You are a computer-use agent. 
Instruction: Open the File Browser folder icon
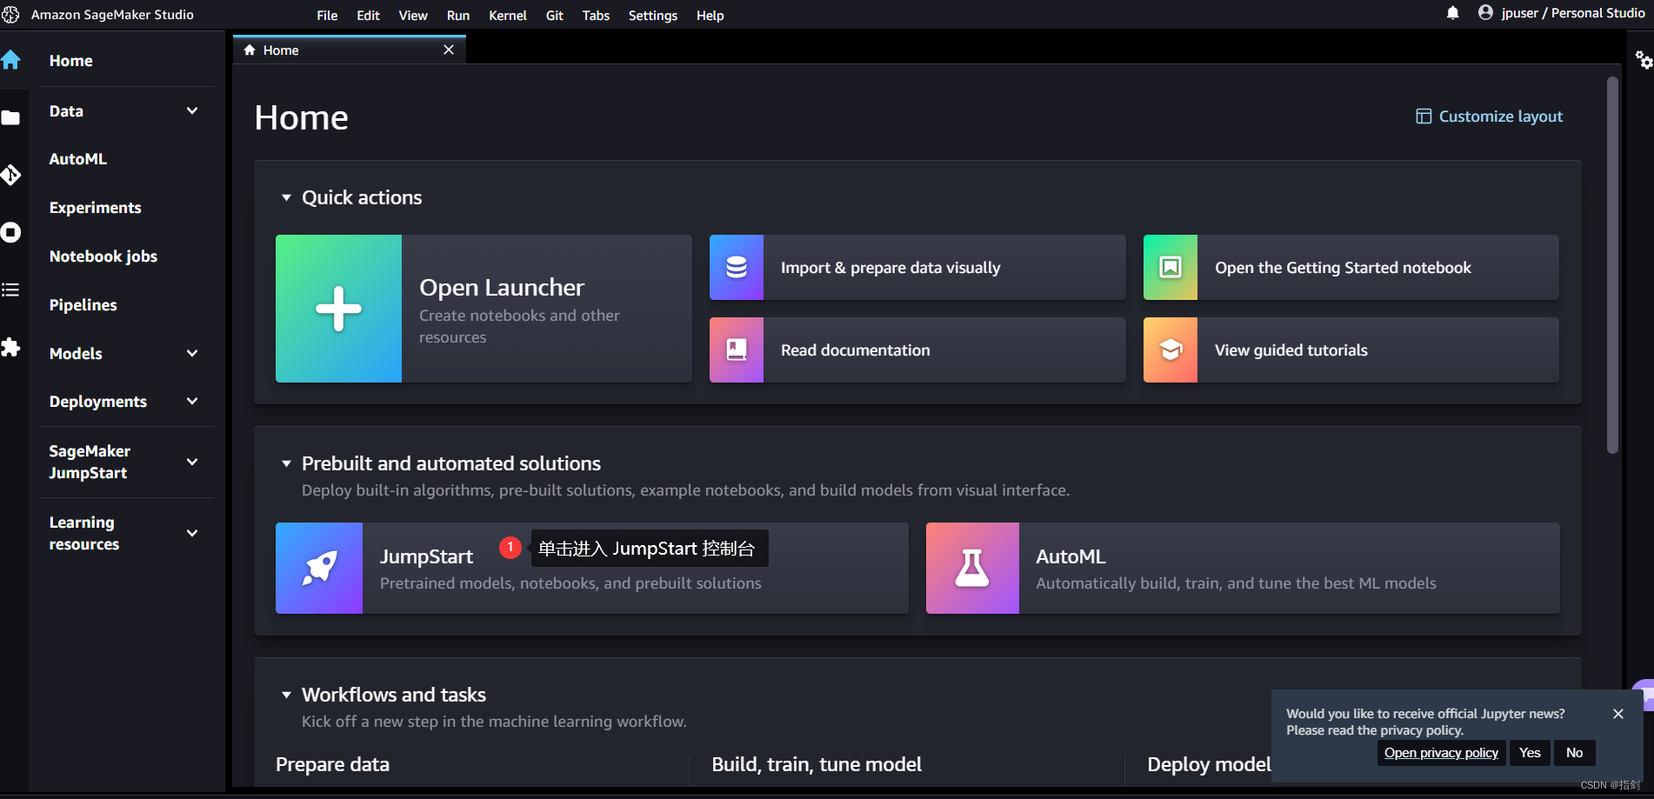point(10,117)
